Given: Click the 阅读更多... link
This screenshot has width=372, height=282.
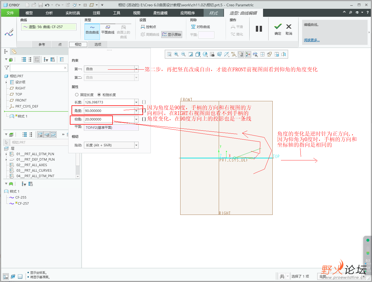Looking at the screenshot, I should [x=312, y=40].
